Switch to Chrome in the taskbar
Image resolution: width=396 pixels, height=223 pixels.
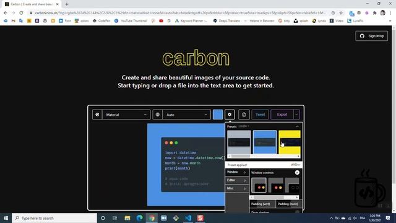(x=152, y=218)
